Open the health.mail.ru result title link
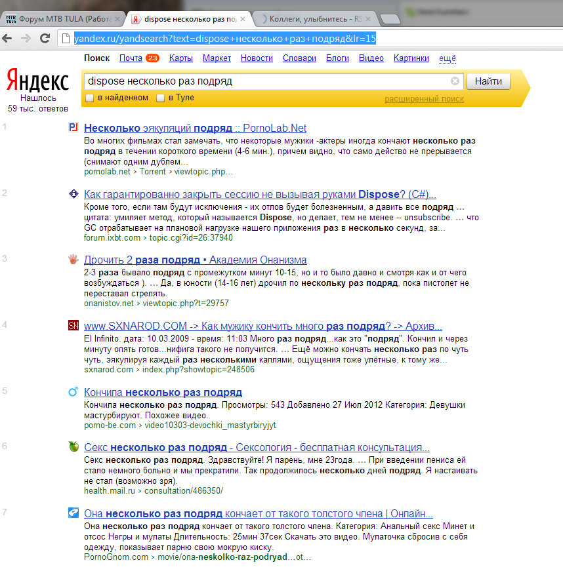 (x=257, y=447)
